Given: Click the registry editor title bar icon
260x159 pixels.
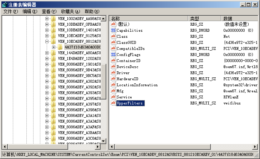Looking at the screenshot, I should click(x=5, y=5).
